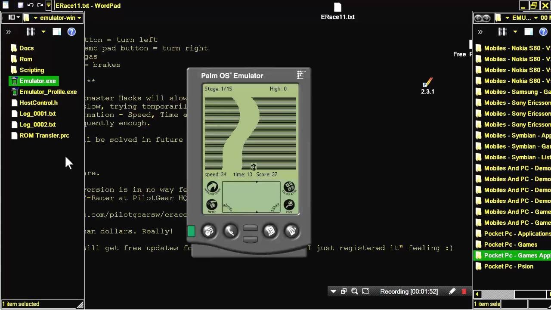This screenshot has height=310, width=551.
Task: Open view options dropdown in right explorer
Action: coord(515,32)
